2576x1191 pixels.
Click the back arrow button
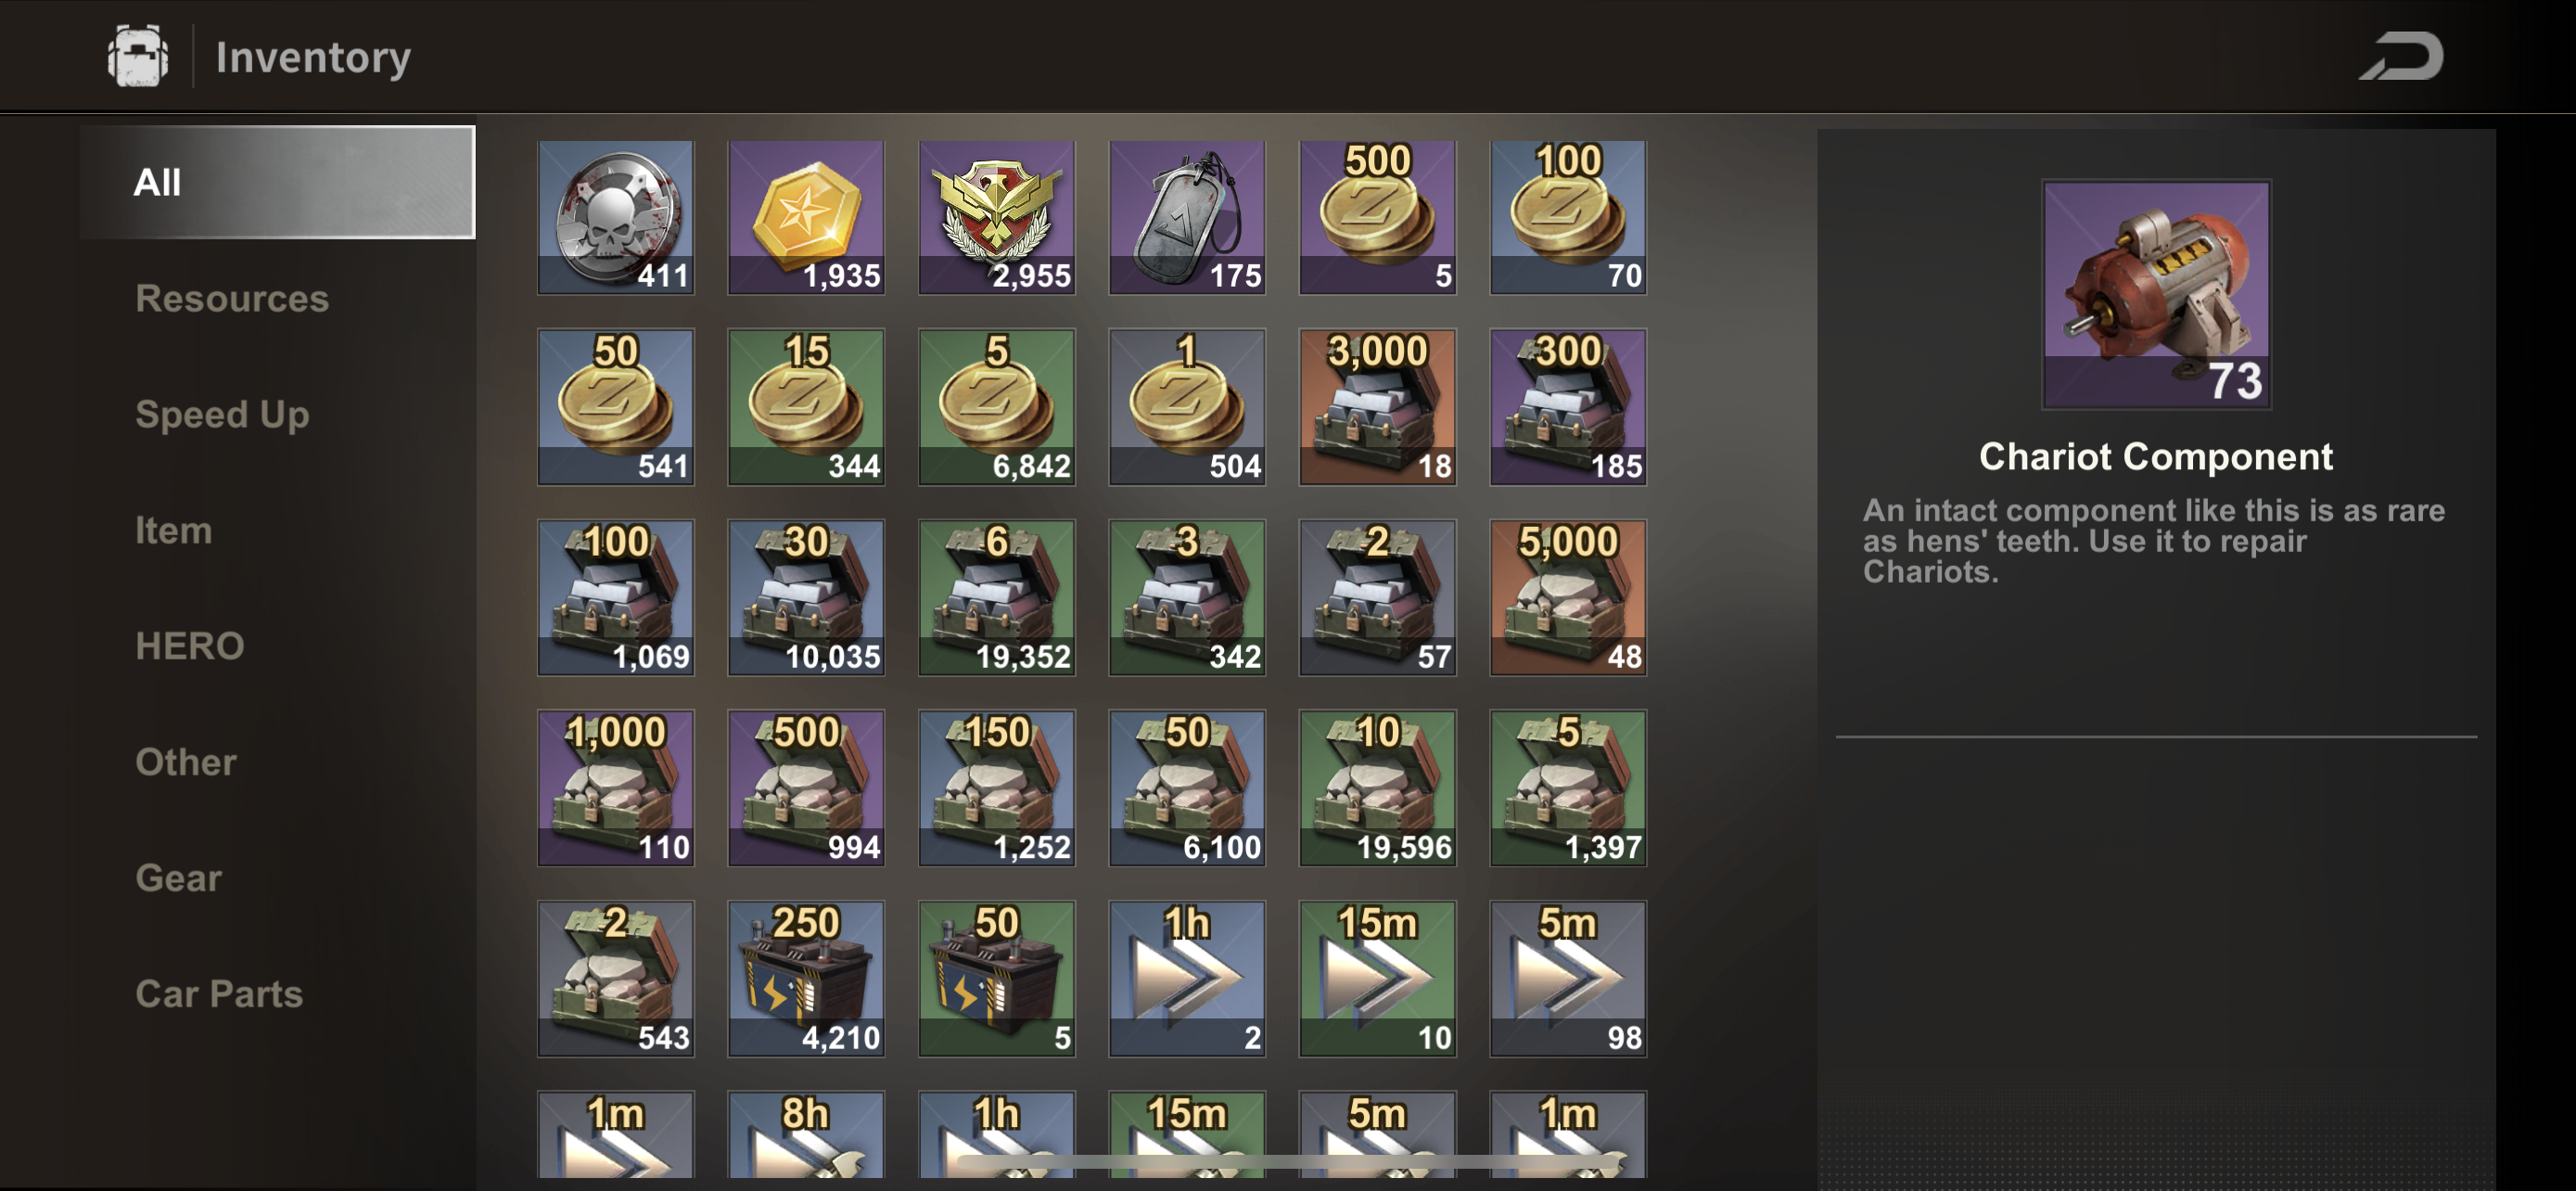coord(2401,56)
